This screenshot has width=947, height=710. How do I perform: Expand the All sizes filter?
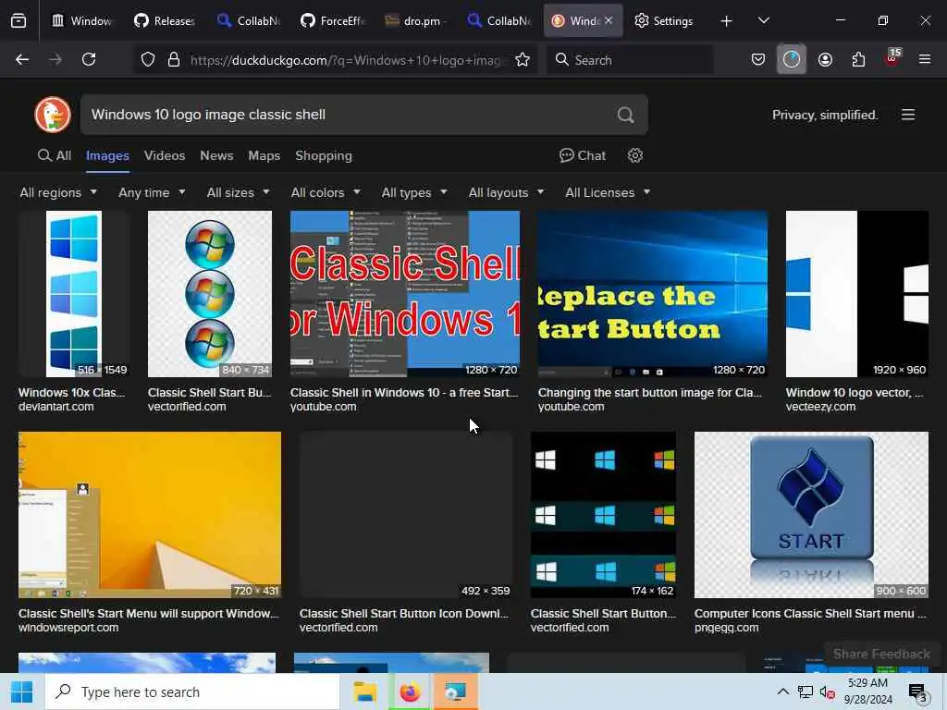point(238,192)
